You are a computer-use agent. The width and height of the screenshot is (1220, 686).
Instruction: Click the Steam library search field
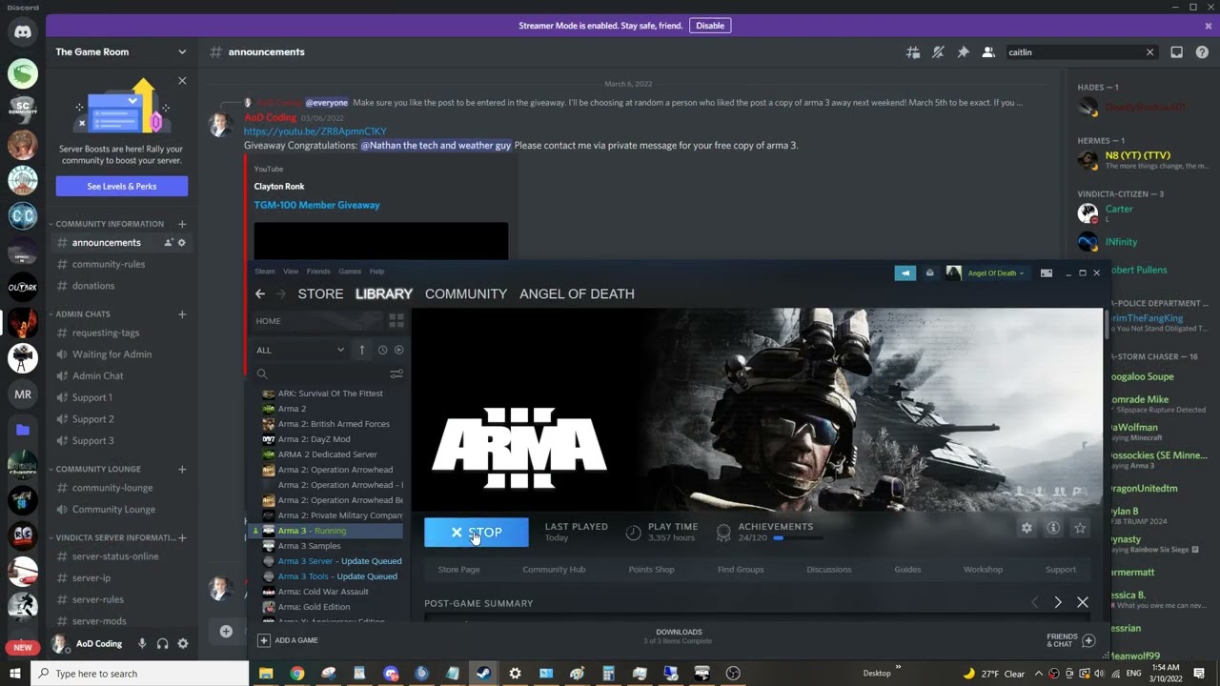click(x=319, y=374)
